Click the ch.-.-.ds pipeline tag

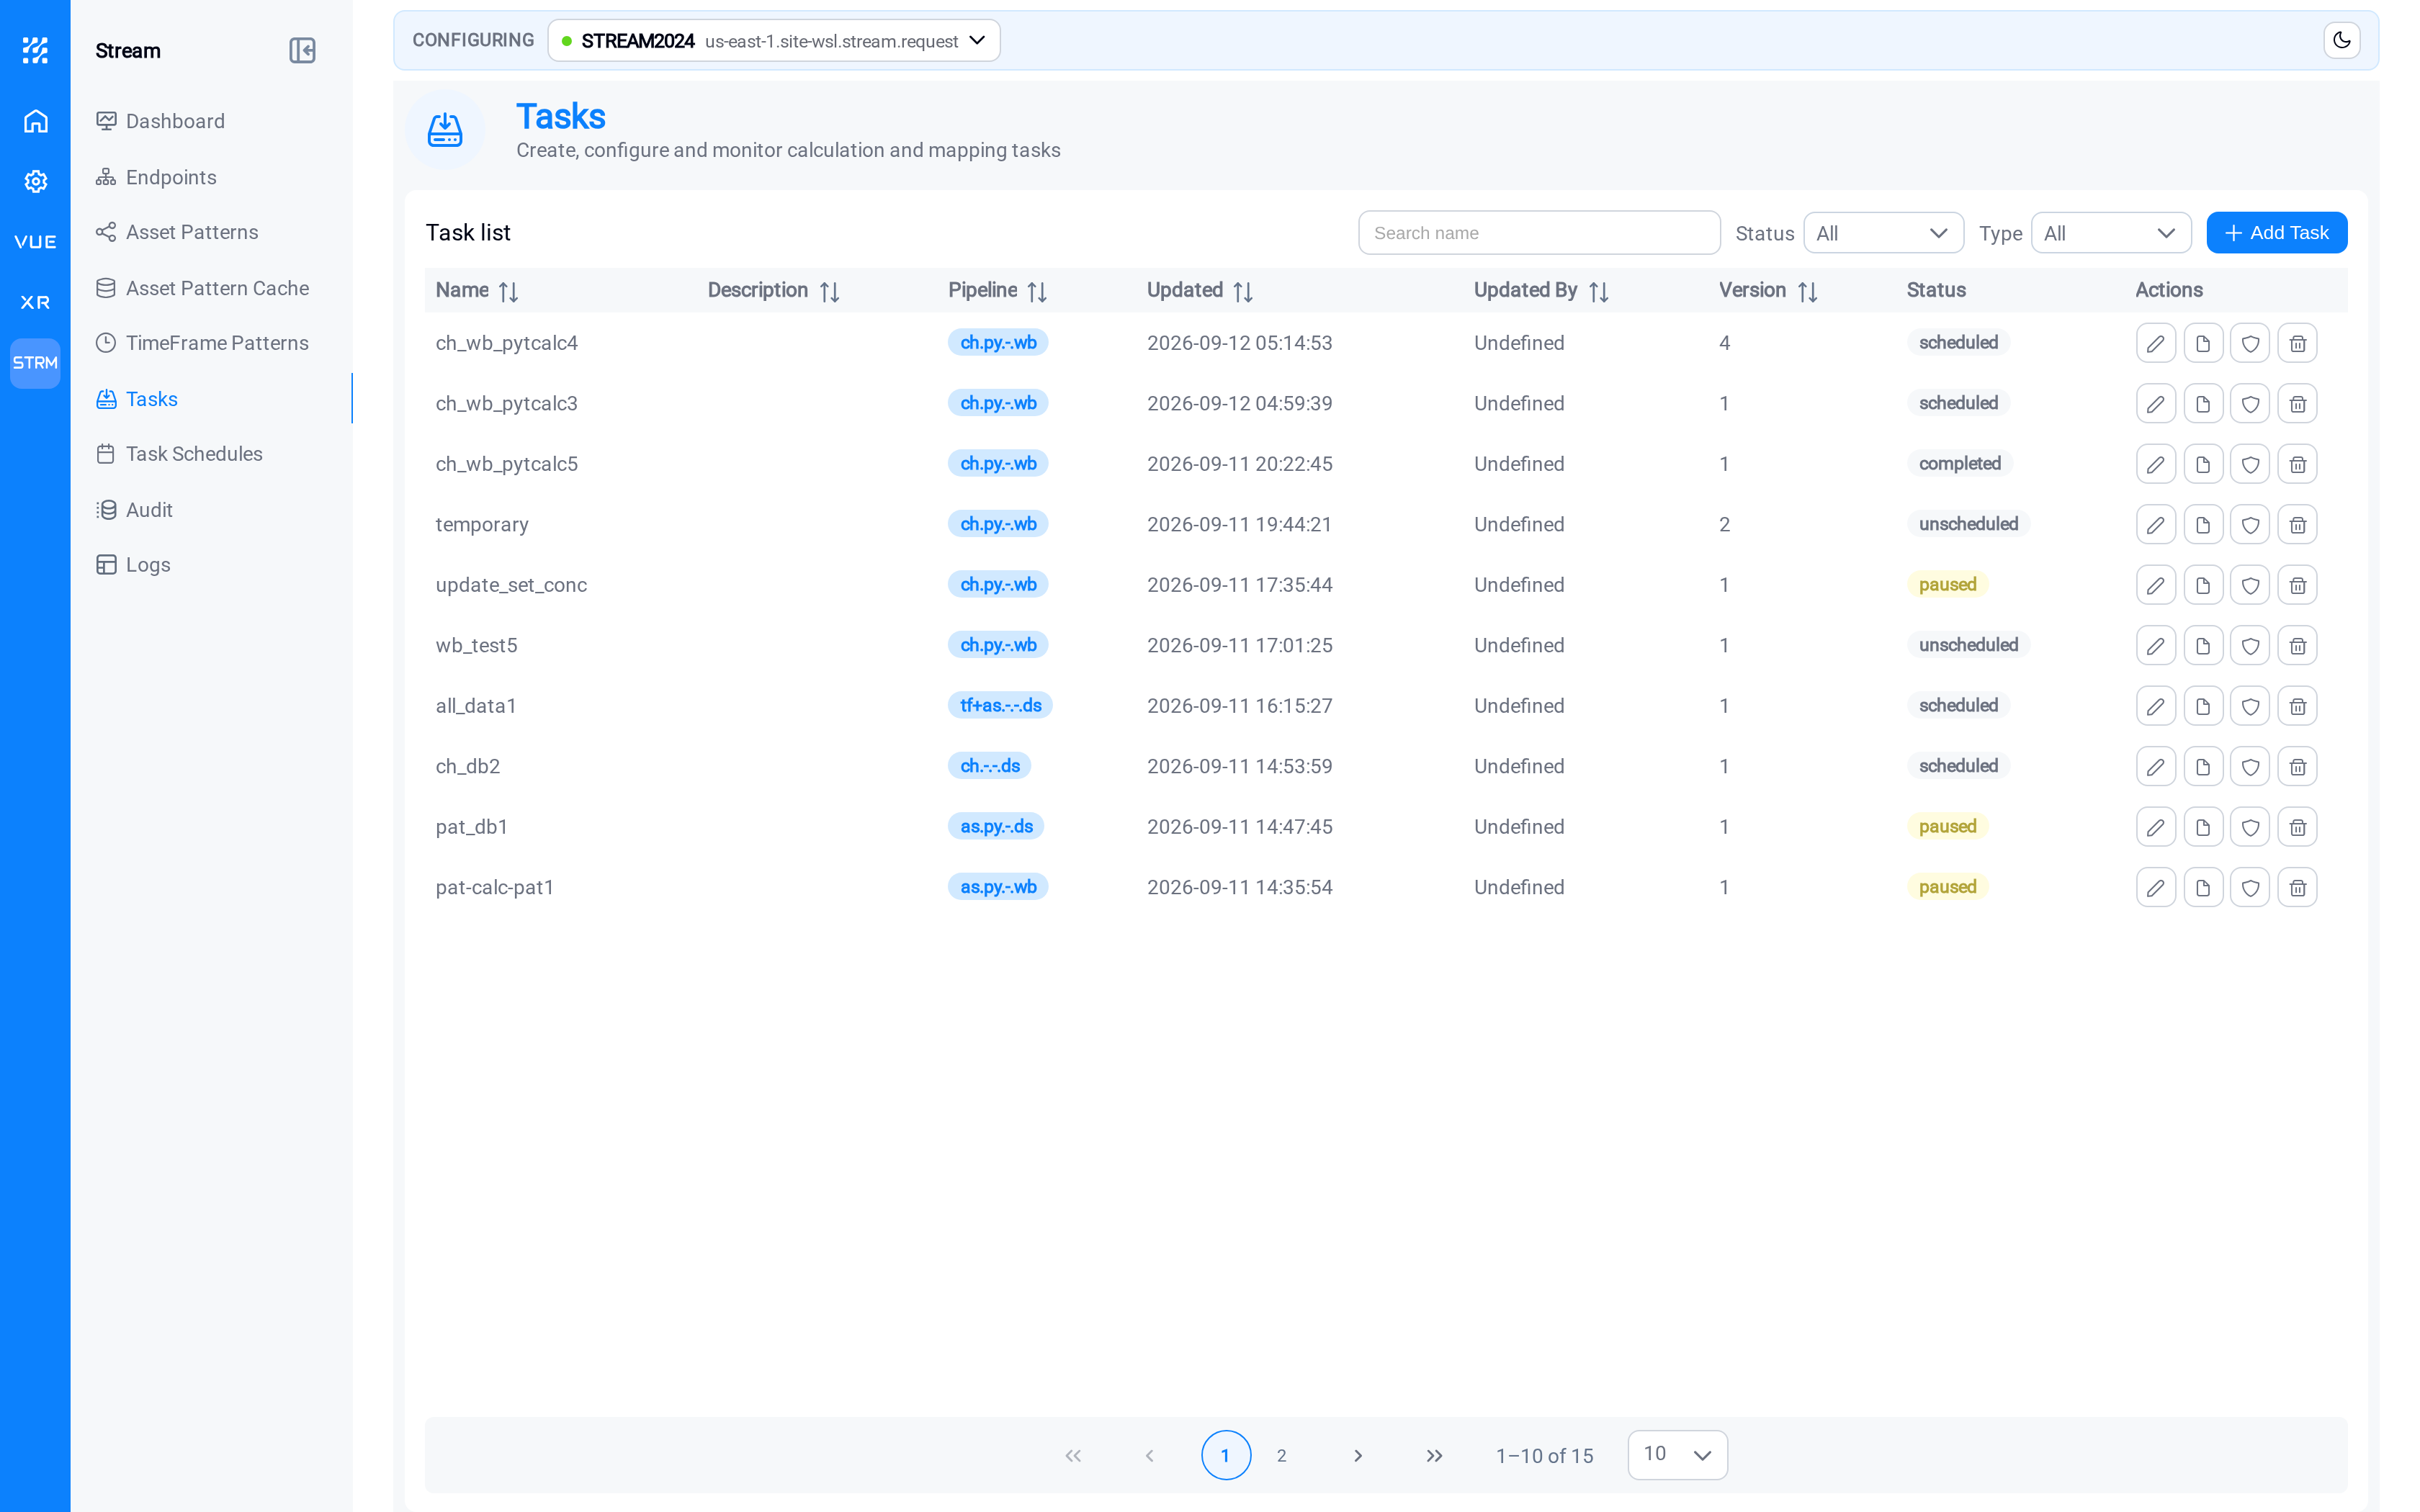pos(990,766)
